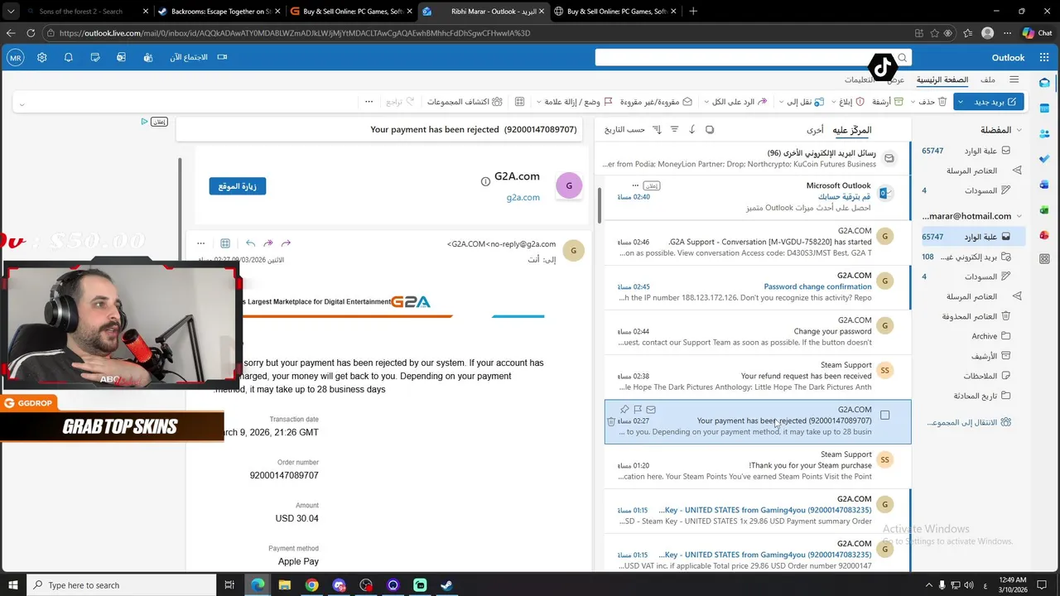The height and width of the screenshot is (596, 1060).
Task: Pin the selected payment rejected message
Action: click(624, 410)
